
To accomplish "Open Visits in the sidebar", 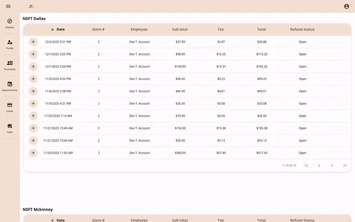I will (9, 128).
